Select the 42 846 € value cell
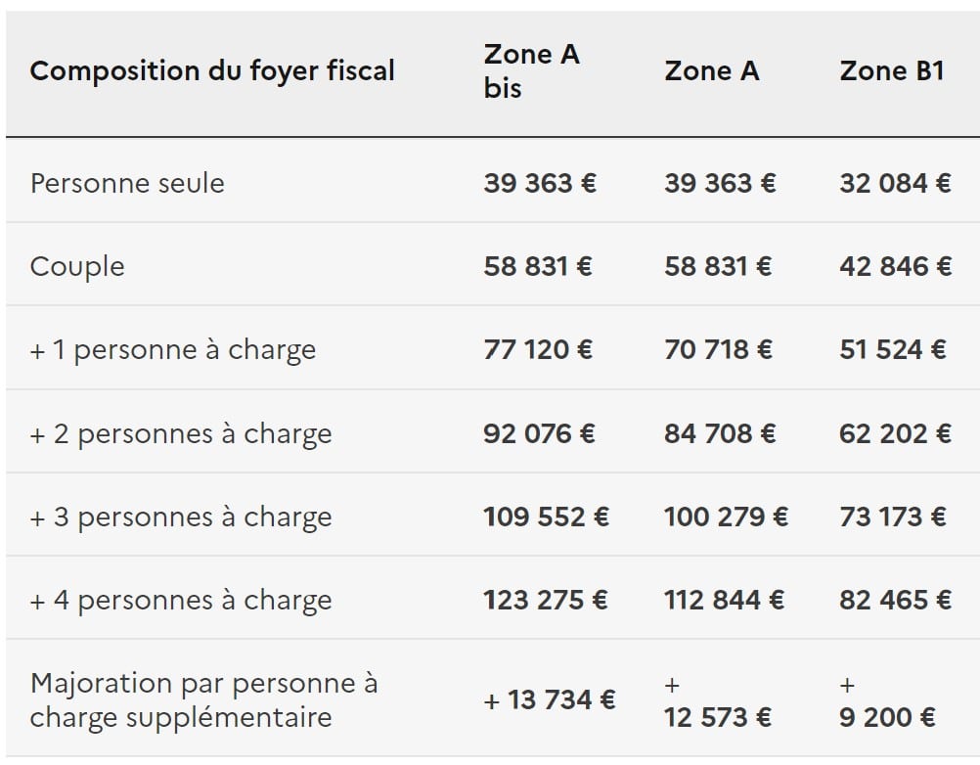The height and width of the screenshot is (765, 980). (895, 267)
